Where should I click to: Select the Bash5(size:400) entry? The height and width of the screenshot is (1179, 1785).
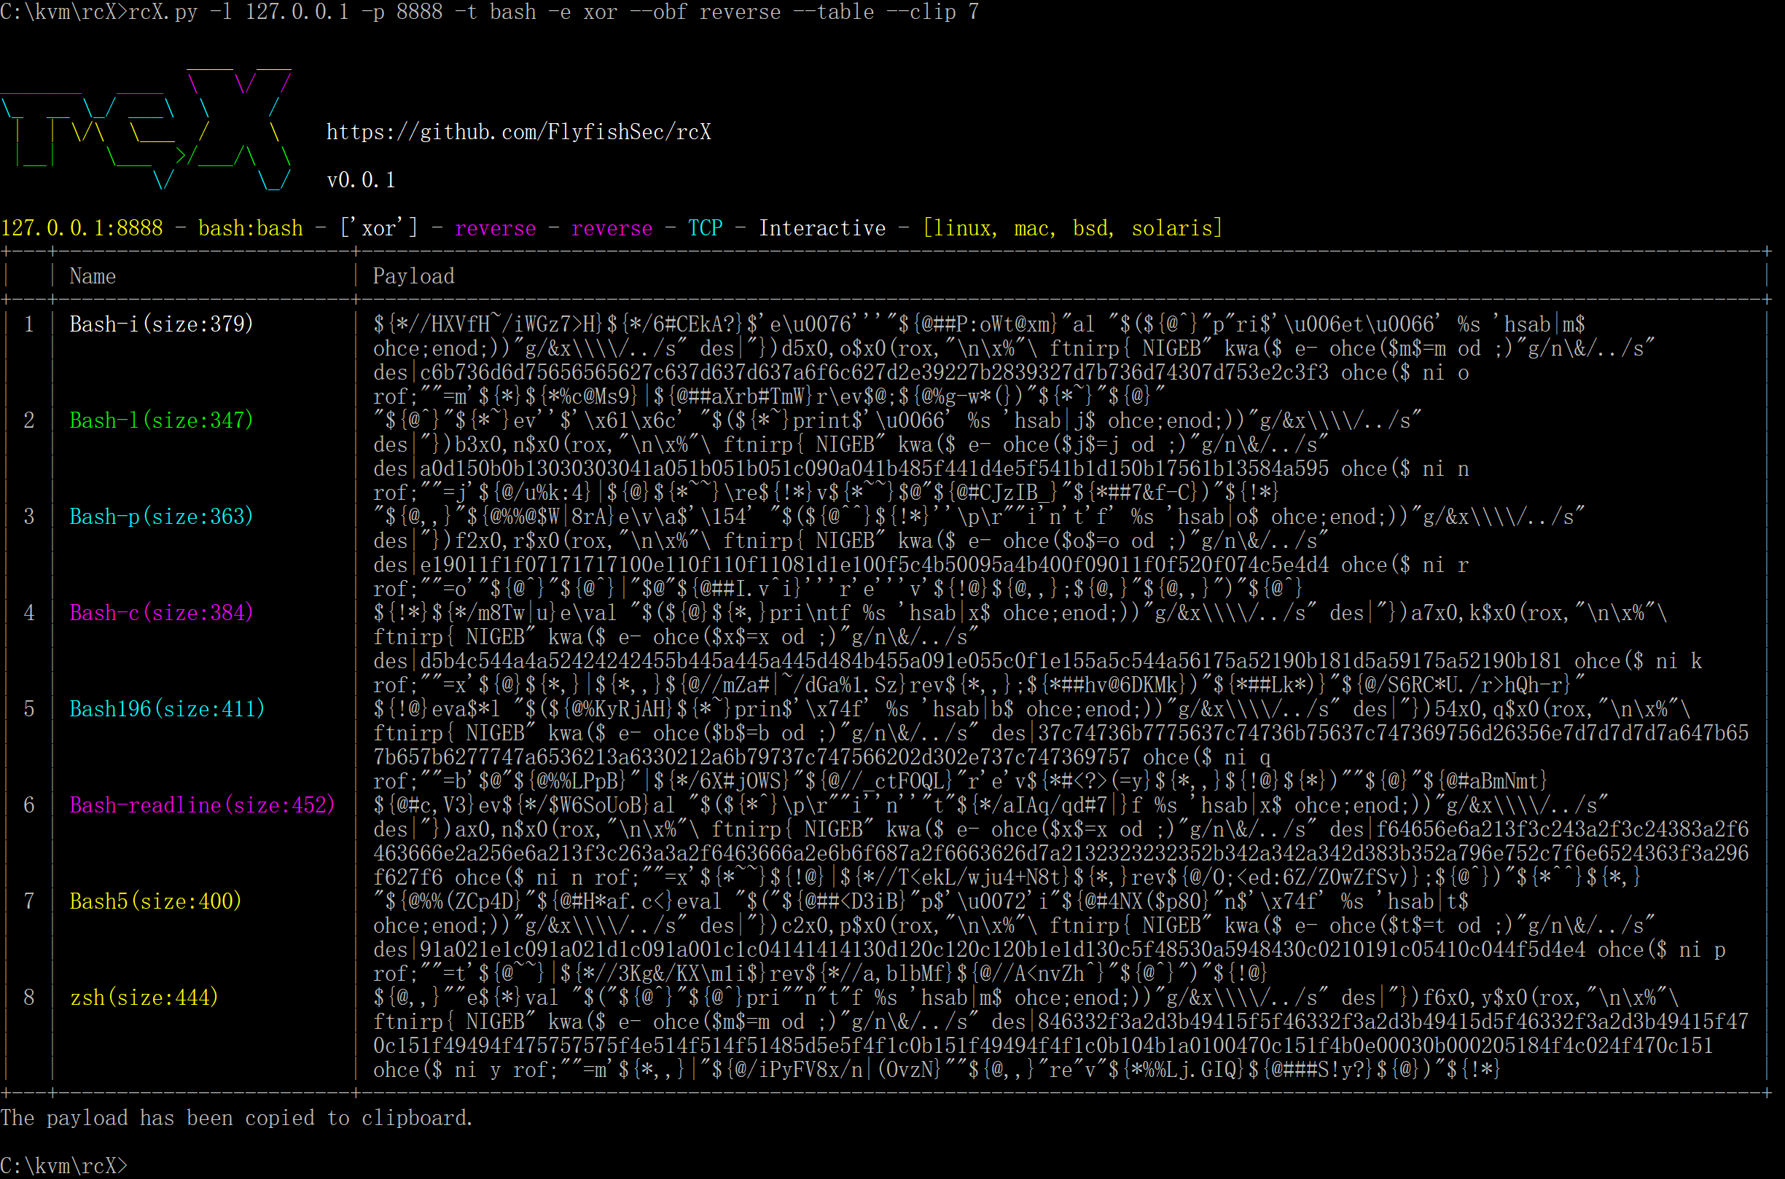(x=155, y=901)
